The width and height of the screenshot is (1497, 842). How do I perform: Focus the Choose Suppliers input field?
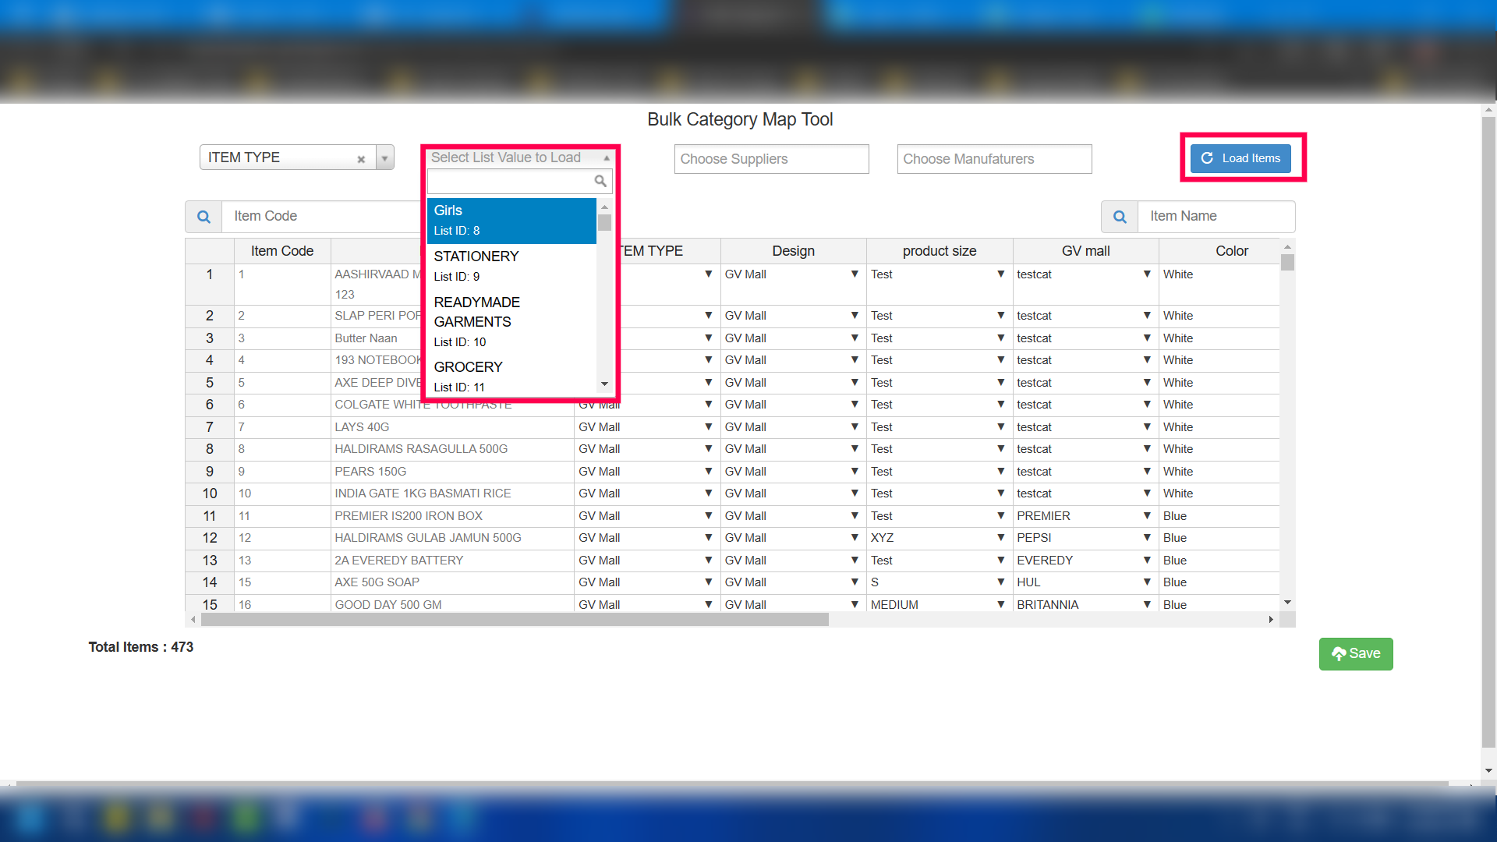(770, 159)
